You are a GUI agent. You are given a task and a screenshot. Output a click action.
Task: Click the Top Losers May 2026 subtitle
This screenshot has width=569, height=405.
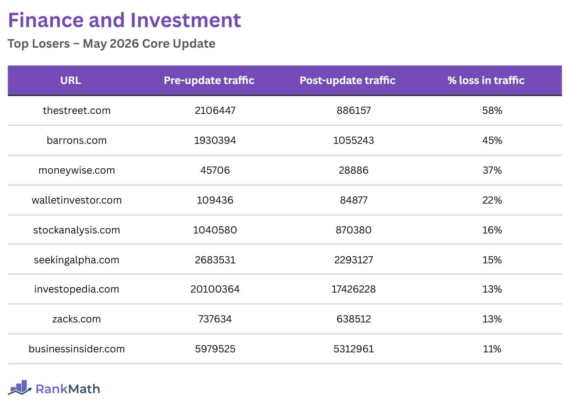click(x=111, y=43)
